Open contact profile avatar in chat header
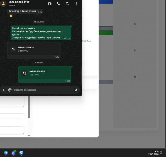 tap(3, 4)
